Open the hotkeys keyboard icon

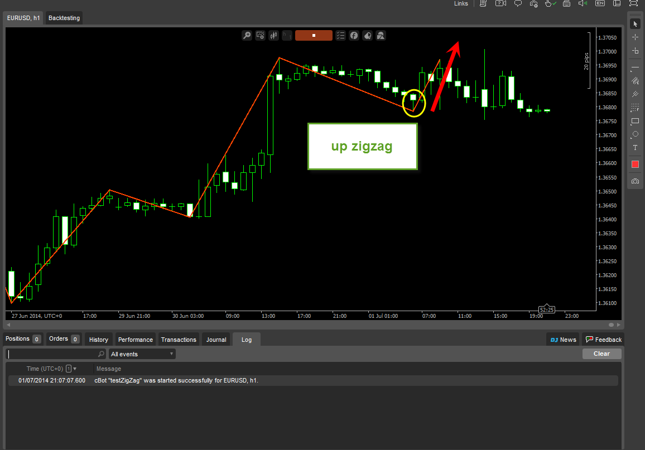click(x=566, y=3)
